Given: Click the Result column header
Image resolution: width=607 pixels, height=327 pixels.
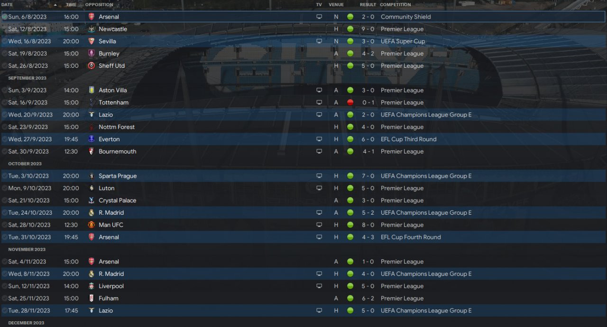Looking at the screenshot, I should coord(368,5).
